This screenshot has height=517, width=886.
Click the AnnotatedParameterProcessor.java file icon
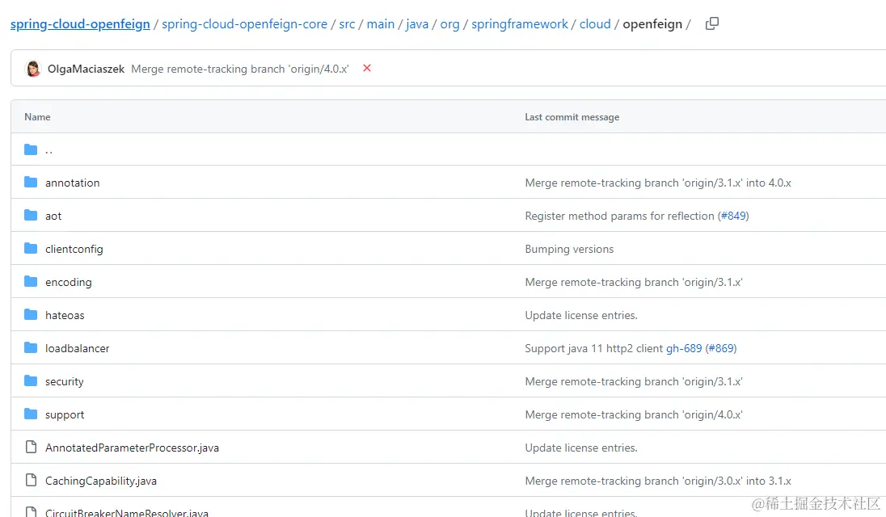[31, 447]
